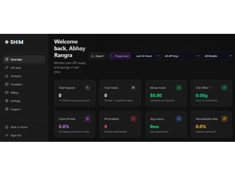Click the Total Tokens label
Screen dimensions: 235x176
pyautogui.click(x=111, y=88)
